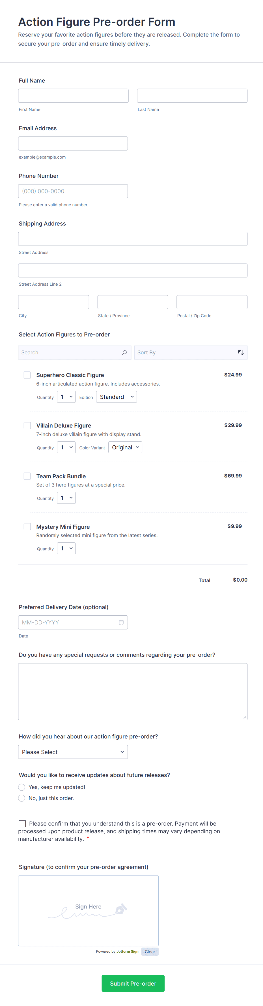Viewport: 263px width, 1006px height.
Task: Check the Superhero Classic Figure box
Action: click(x=27, y=375)
